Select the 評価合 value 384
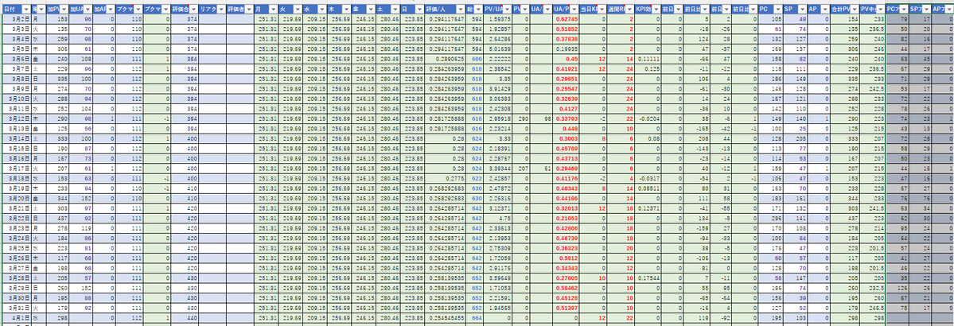954x326 pixels. (x=185, y=60)
